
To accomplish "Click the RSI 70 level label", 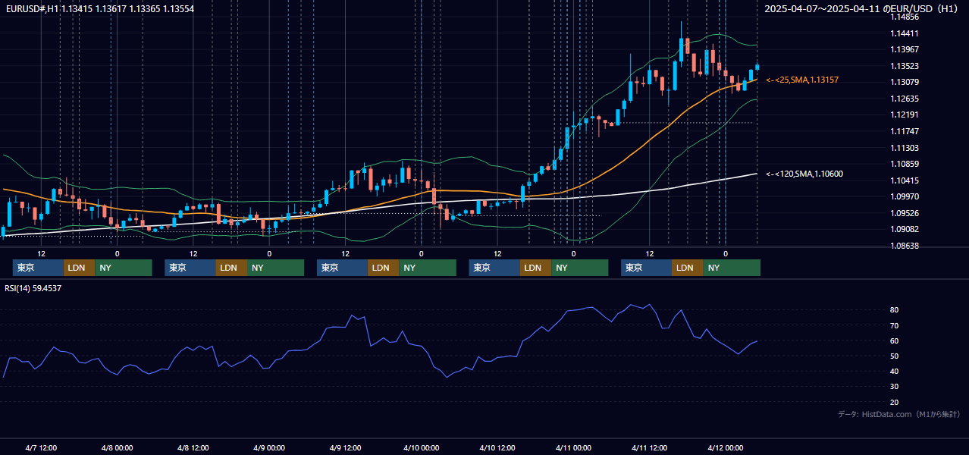I will point(895,326).
